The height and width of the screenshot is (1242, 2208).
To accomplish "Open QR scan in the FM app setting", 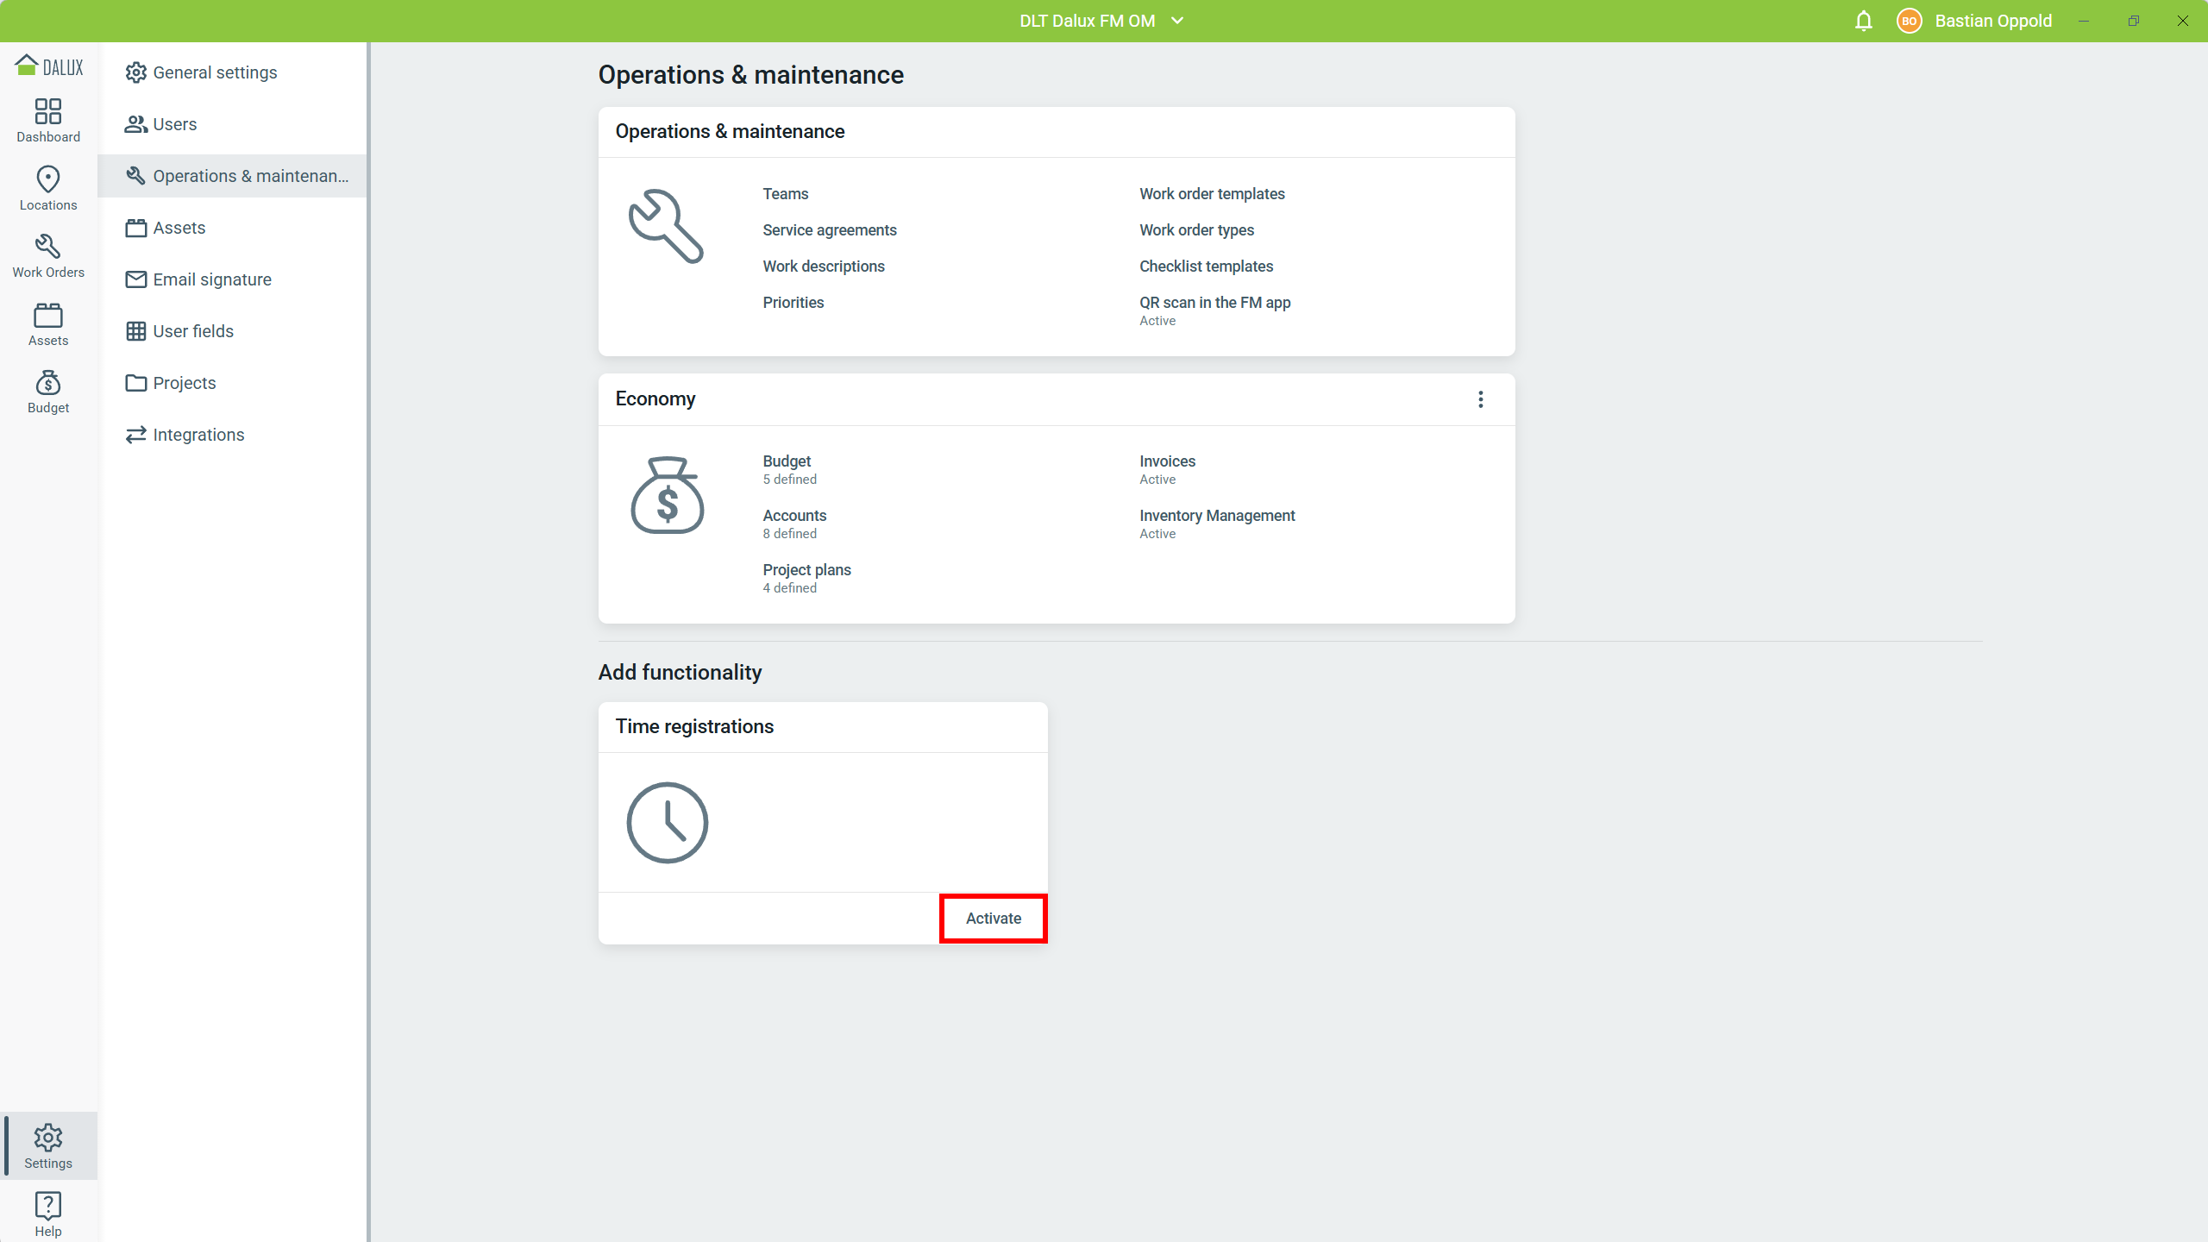I will pos(1214,303).
